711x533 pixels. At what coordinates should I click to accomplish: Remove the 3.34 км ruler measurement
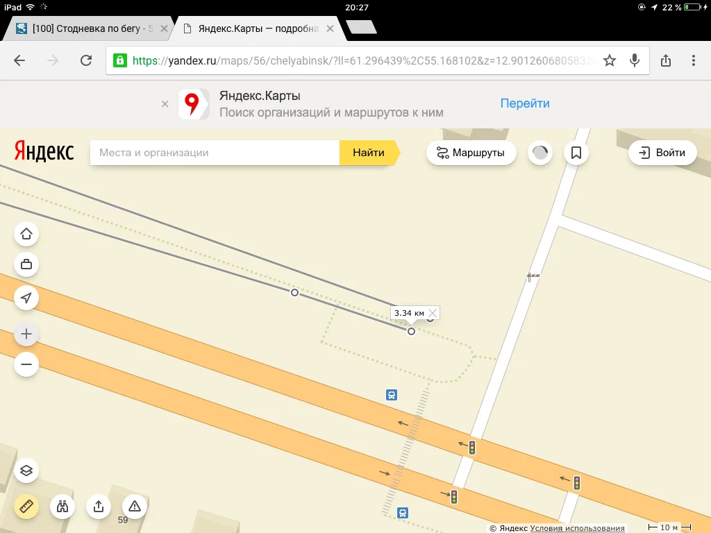433,313
